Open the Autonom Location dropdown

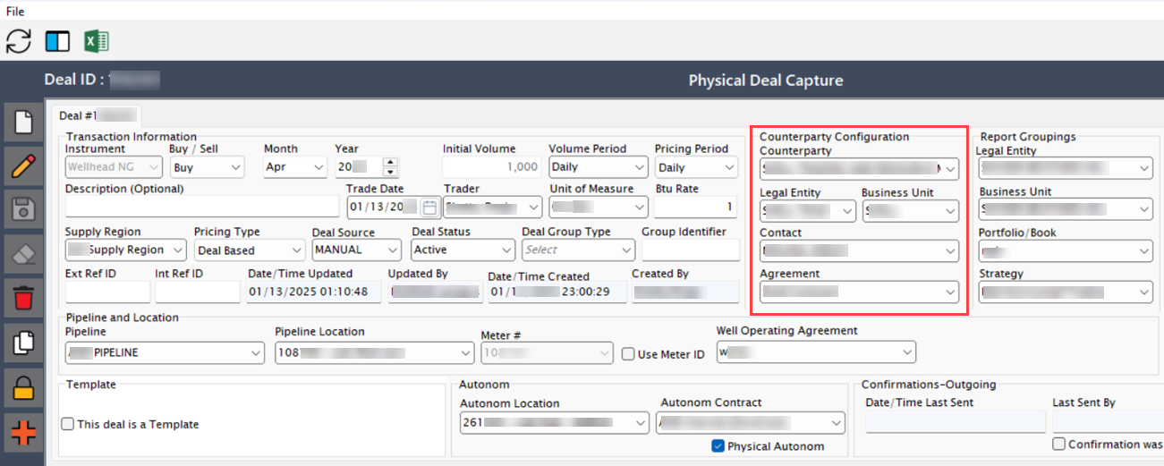555,422
